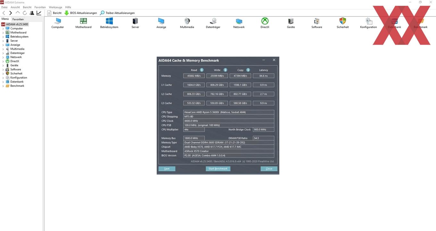Expand the Computer tree node
Viewport: 436px width, 231px height.
pos(3,29)
